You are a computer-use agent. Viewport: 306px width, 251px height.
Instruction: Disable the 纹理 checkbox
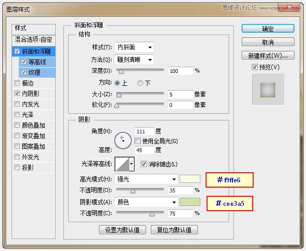click(x=24, y=72)
